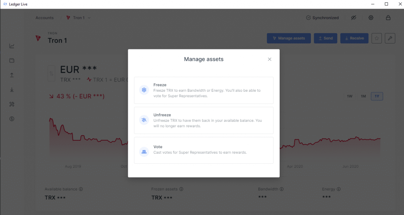Click the 'Aug 2019' chart axis label
Screen dimensions: 404x215
click(x=73, y=166)
